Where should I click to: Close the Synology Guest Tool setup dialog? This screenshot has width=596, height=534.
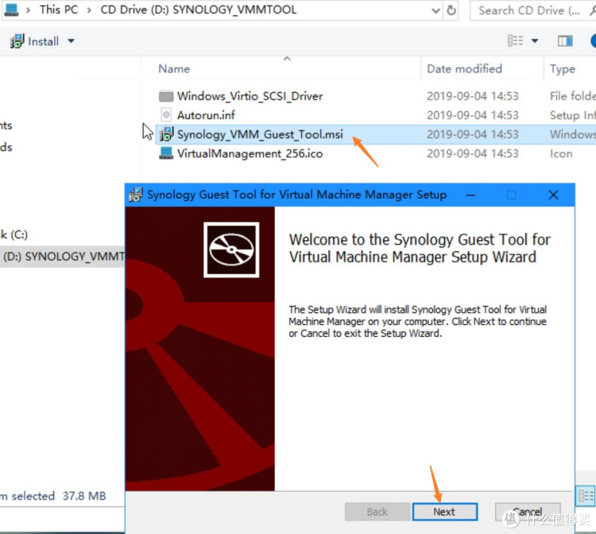[553, 195]
